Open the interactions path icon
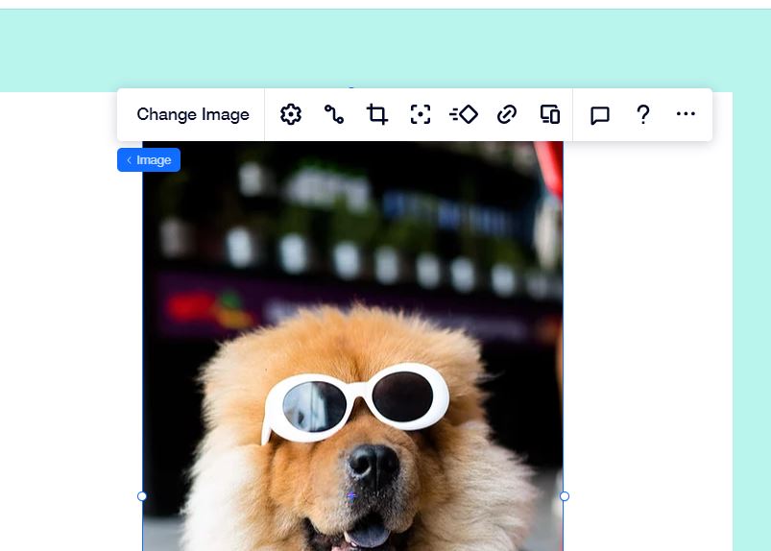Image resolution: width=771 pixels, height=551 pixels. [334, 114]
